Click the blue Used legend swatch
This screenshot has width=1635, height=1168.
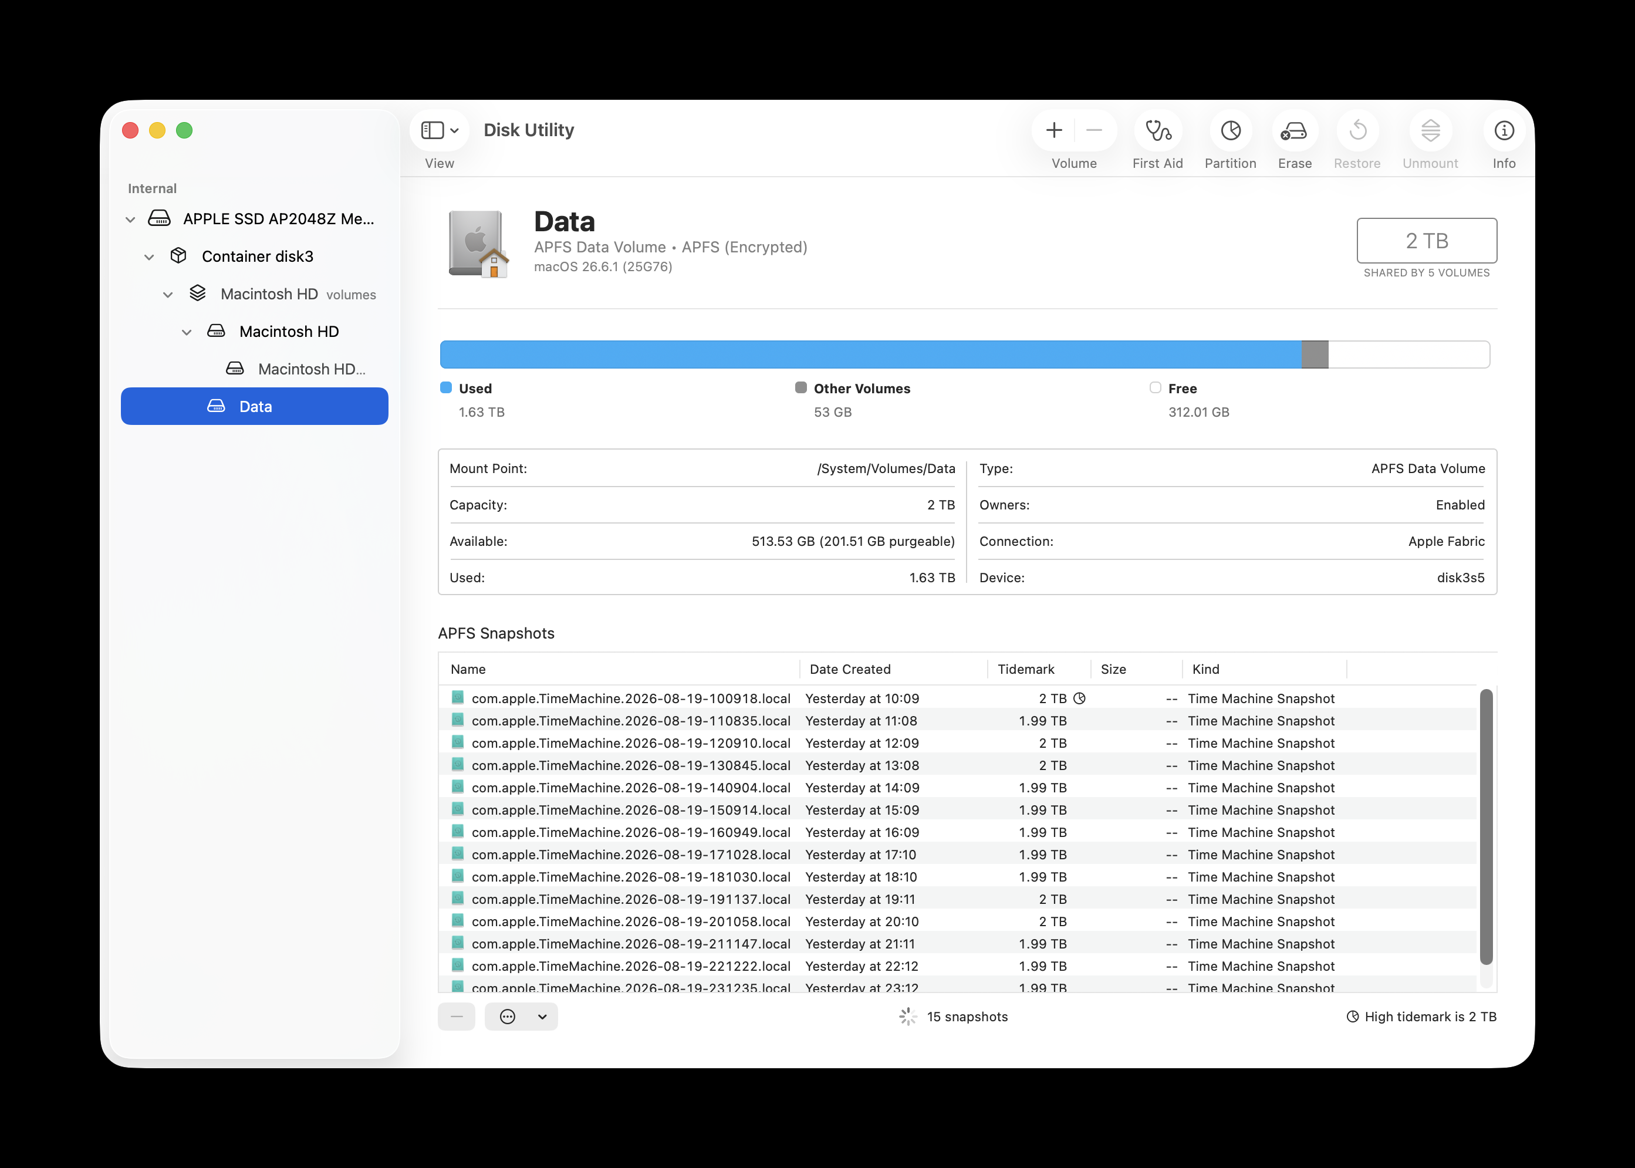pos(446,387)
